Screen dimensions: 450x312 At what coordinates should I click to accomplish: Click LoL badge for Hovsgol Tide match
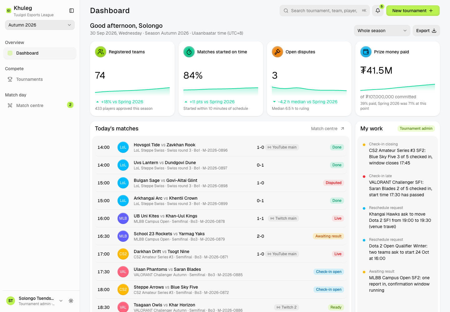click(x=123, y=147)
